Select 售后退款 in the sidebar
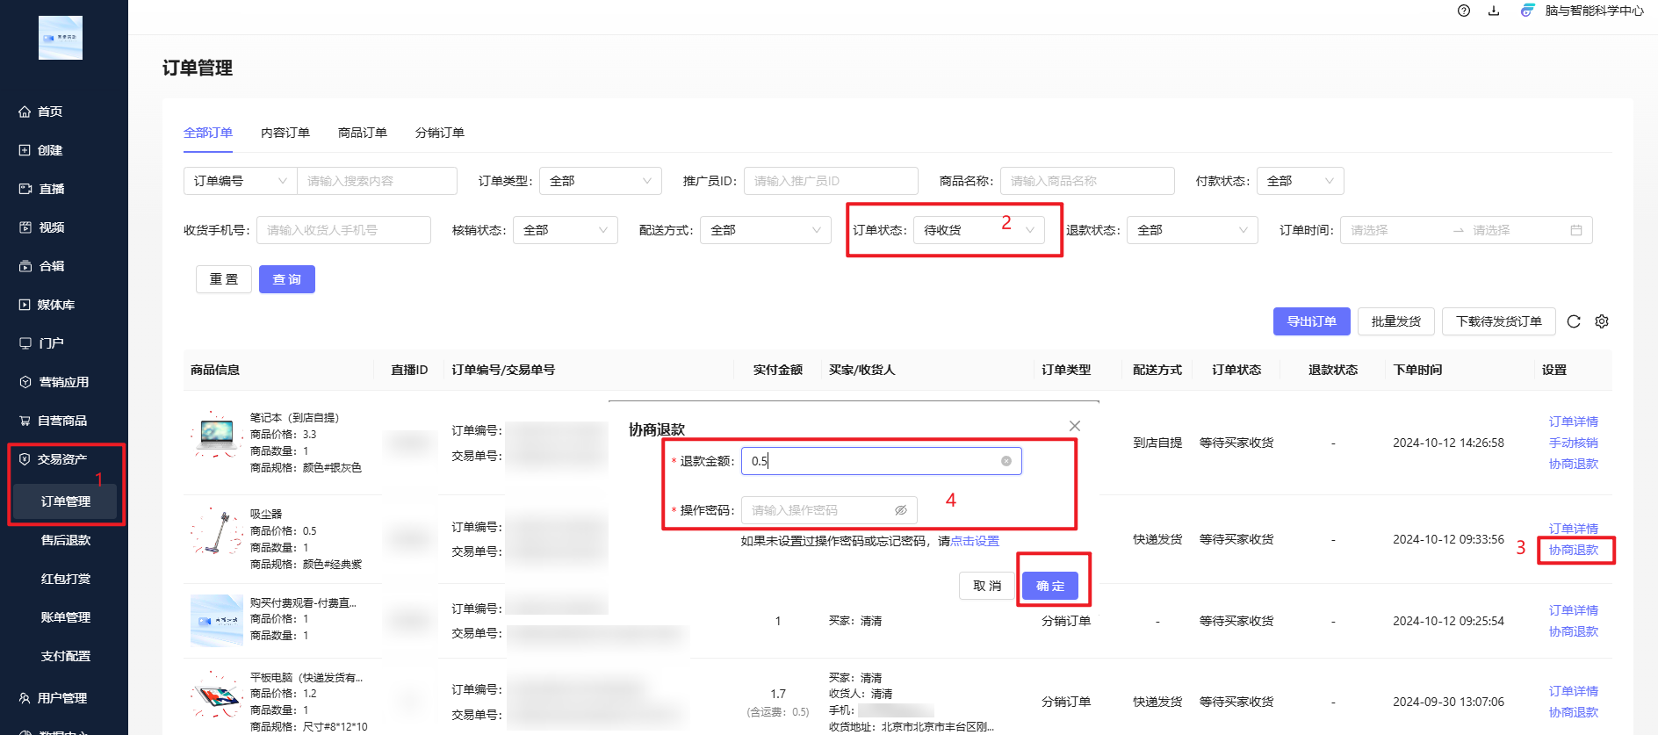 [66, 540]
